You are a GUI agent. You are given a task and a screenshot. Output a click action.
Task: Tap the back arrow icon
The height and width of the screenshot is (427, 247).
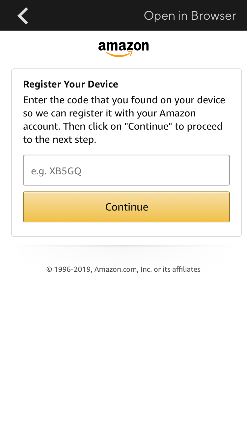tap(23, 16)
